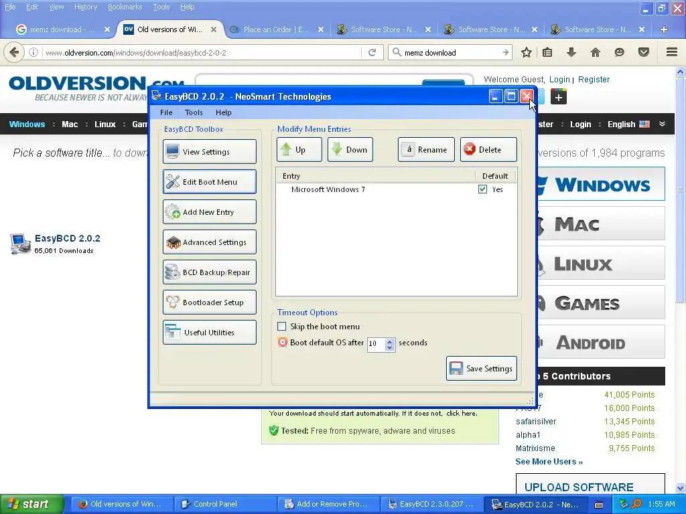Delete the selected boot entry

488,149
